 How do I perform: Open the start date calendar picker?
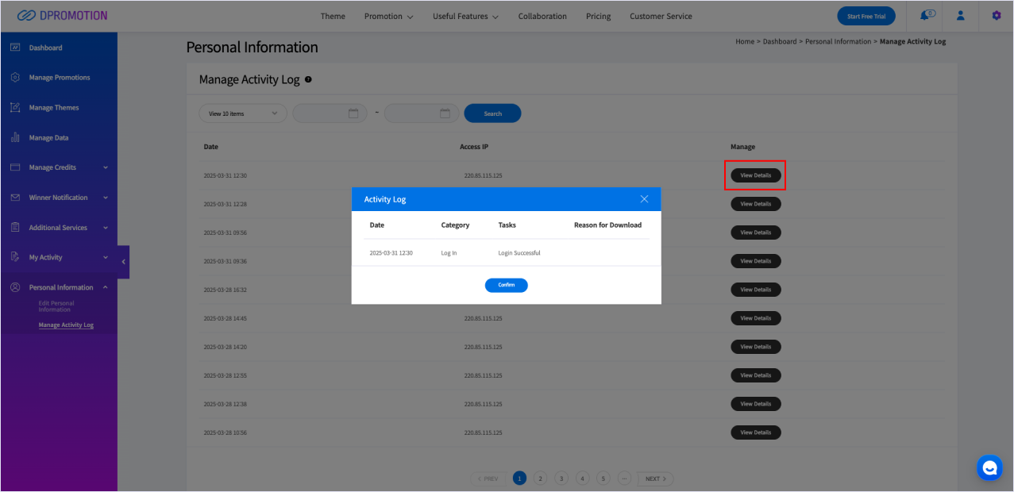pyautogui.click(x=353, y=113)
